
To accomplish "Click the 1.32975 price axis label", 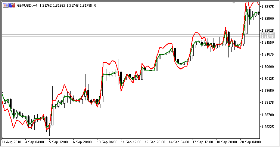I will click(268, 7).
